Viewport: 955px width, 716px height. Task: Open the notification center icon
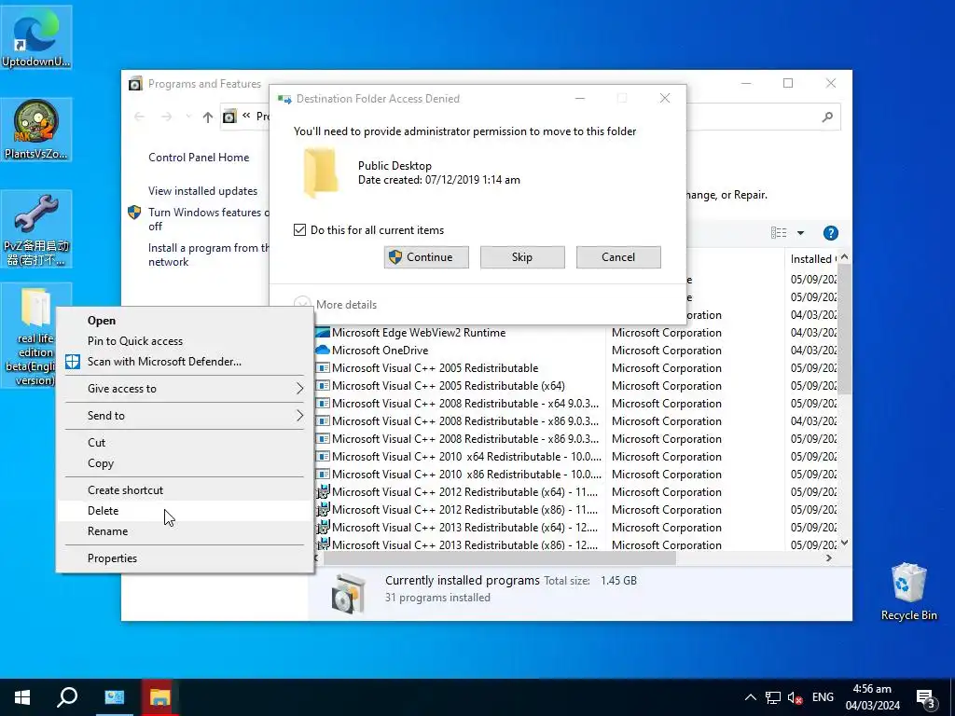(926, 698)
